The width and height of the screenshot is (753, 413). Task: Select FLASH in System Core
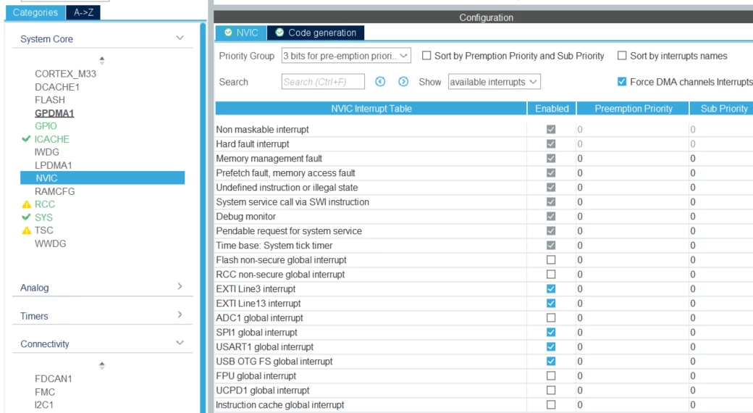(49, 100)
